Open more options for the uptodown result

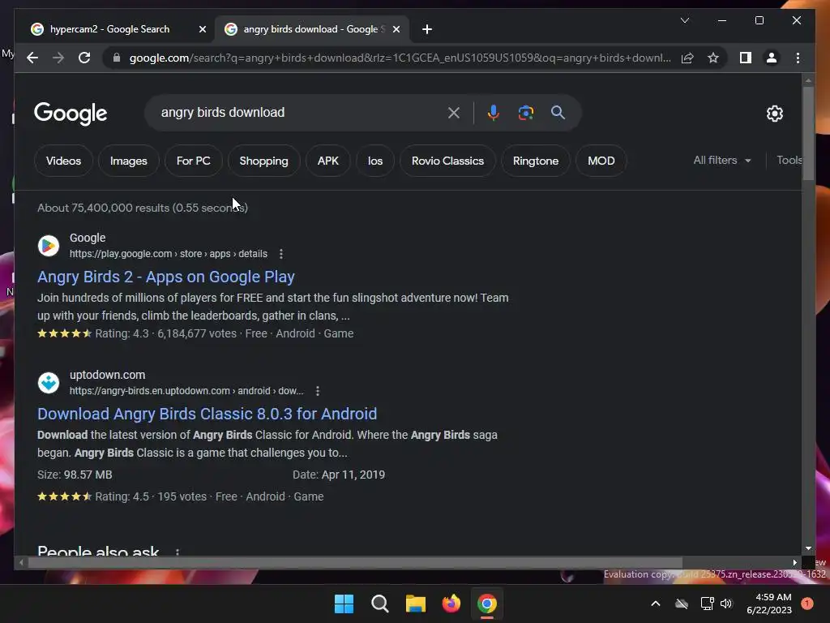318,391
